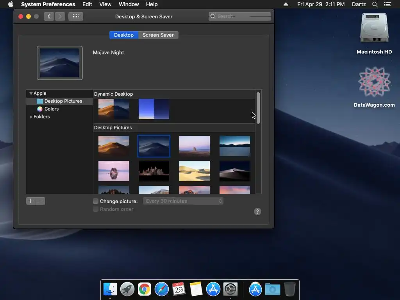
Task: Open Safari compass icon in Dock
Action: [161, 289]
